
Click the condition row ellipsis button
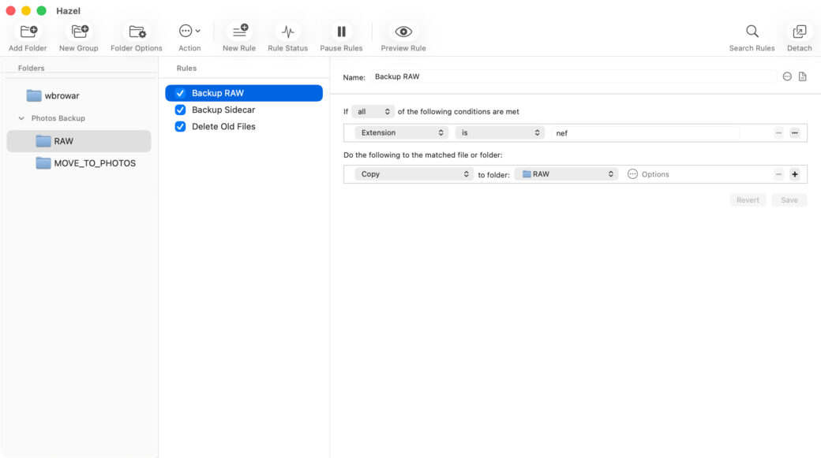(795, 132)
